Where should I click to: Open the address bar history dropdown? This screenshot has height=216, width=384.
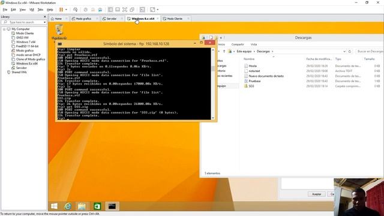coord(344,52)
